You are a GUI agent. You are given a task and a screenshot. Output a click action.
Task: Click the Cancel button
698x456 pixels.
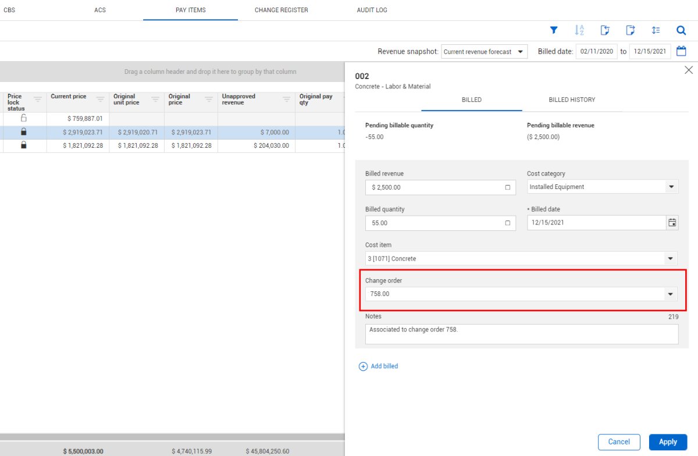pos(619,442)
